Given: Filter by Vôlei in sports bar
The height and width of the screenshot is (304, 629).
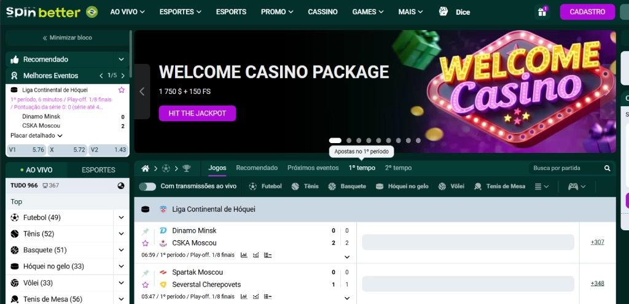Looking at the screenshot, I should [451, 187].
